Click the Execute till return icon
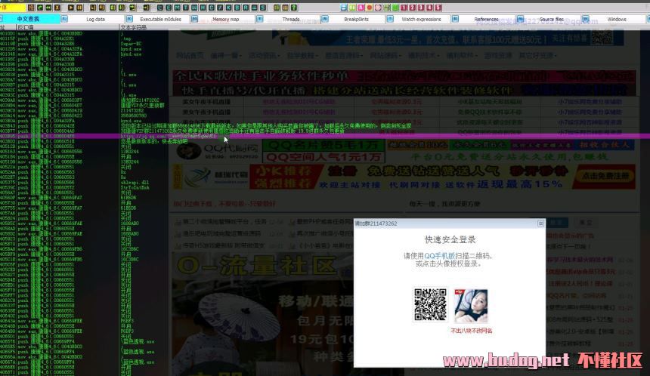The height and width of the screenshot is (376, 650). [132, 8]
